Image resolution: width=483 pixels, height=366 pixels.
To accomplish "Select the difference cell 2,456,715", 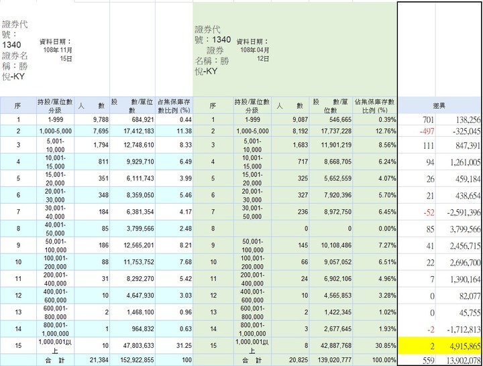I will [x=458, y=245].
